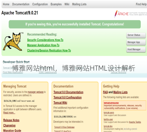Open Tomcat 9.0 Documentation link
This screenshot has width=147, height=132.
(69, 92)
